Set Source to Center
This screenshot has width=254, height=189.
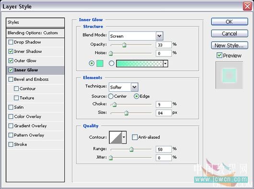[x=111, y=96]
